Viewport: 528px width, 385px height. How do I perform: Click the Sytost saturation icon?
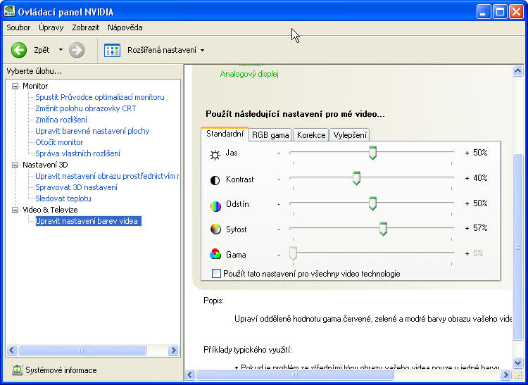tap(215, 229)
